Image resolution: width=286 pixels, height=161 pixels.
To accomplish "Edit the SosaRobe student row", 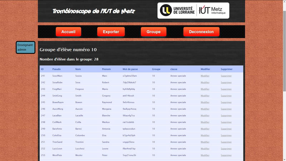I will click(205, 82).
